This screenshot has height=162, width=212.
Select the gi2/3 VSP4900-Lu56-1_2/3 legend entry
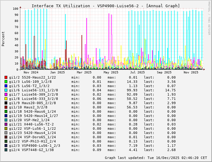tap(35, 146)
